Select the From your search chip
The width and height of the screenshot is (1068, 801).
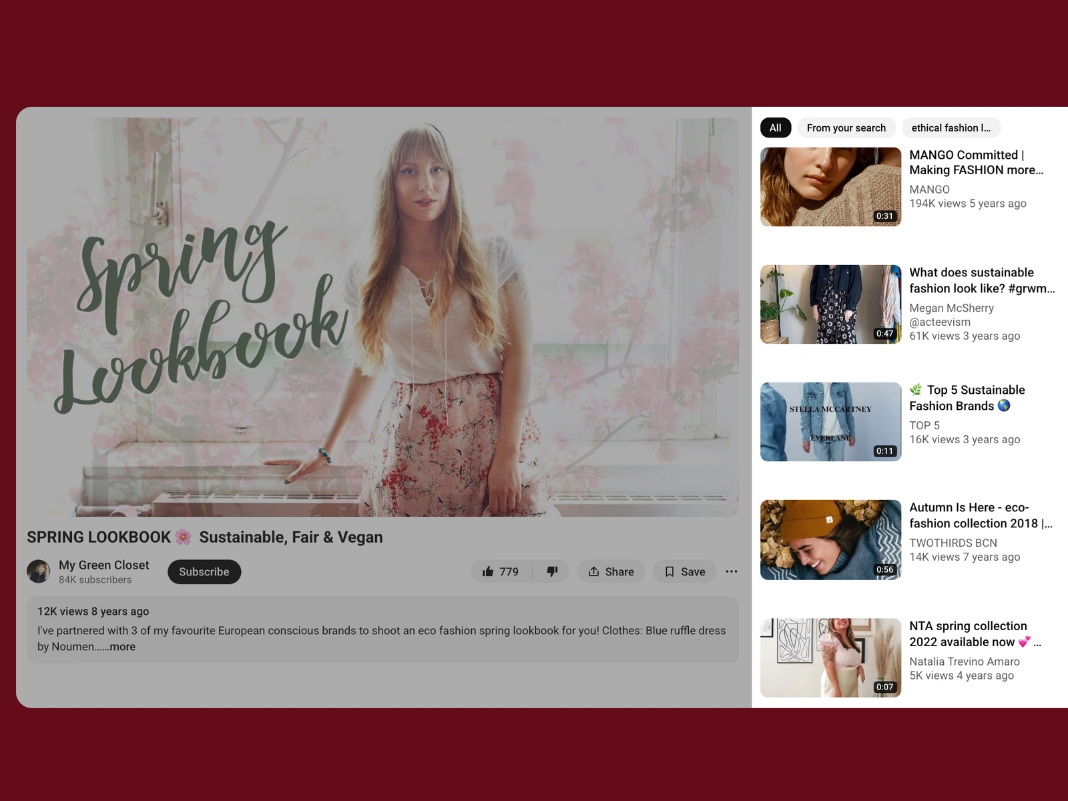pos(846,127)
